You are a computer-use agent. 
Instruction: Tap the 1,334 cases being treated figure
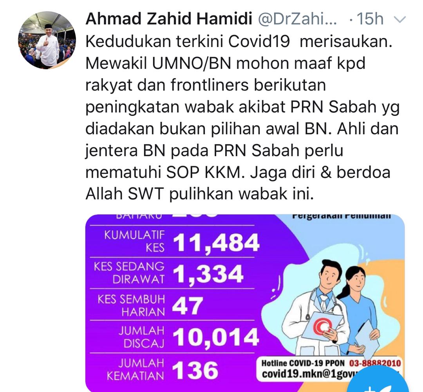pos(208,275)
